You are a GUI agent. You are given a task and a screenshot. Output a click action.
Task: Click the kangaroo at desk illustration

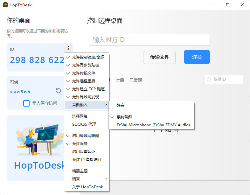(x=39, y=140)
